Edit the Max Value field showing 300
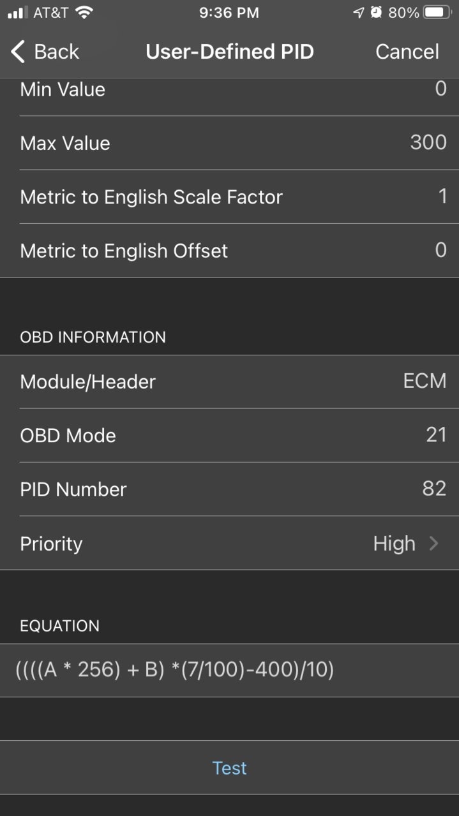This screenshot has height=816, width=459. click(229, 143)
